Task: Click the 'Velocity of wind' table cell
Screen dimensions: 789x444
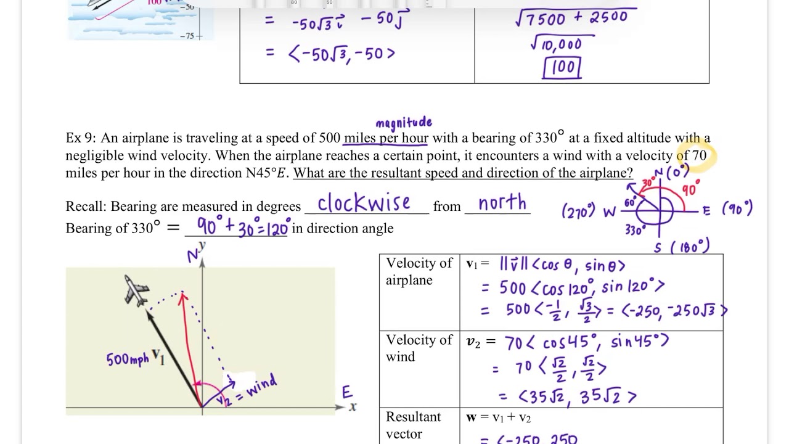Action: click(x=419, y=369)
